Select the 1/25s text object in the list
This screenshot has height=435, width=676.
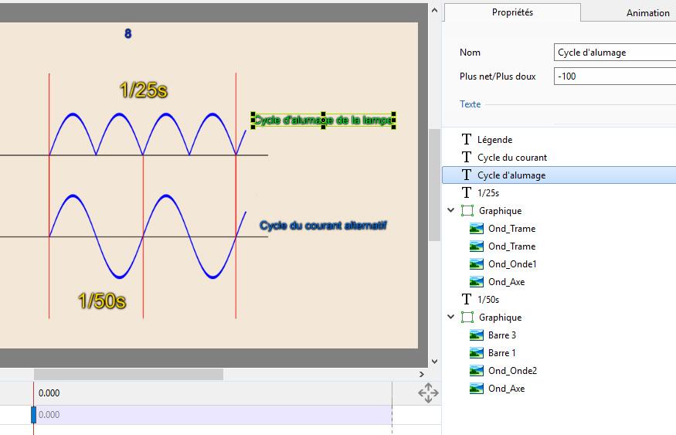coord(488,192)
